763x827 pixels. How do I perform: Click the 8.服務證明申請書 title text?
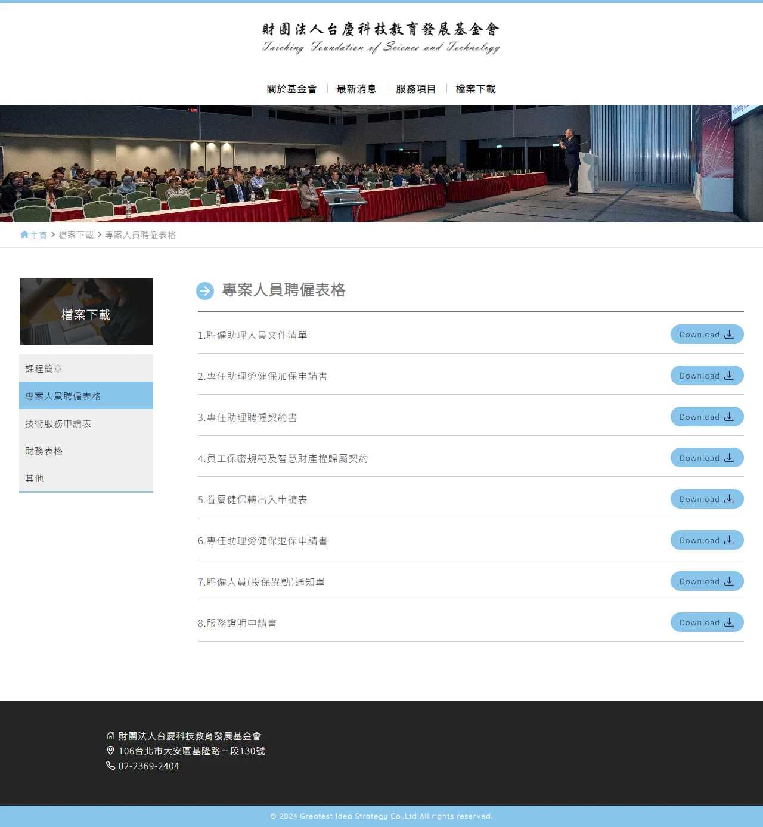237,623
